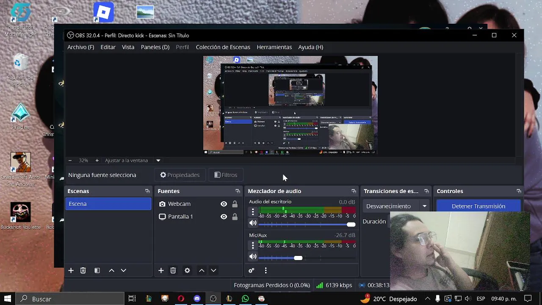Delete selected source in Fuentes panel

173,270
